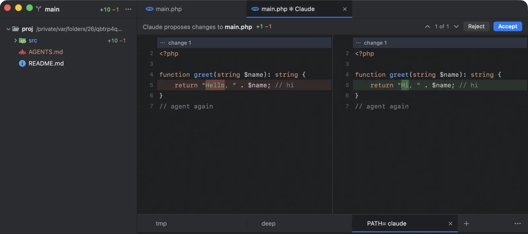Click "<?php" in the right pane

[x=364, y=53]
